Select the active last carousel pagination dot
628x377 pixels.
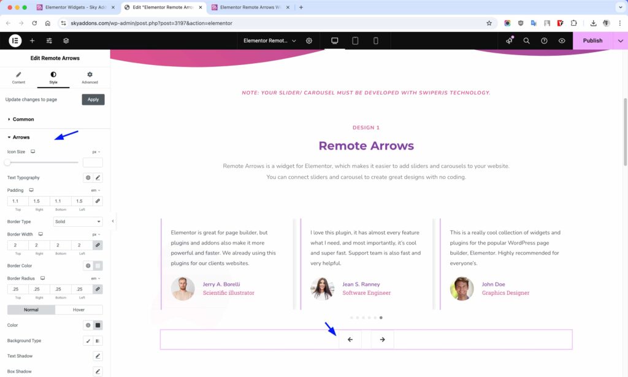(x=381, y=318)
